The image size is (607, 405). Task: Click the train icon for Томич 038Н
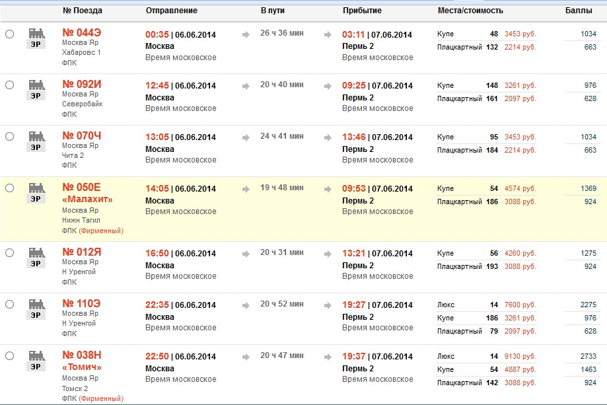tap(36, 359)
